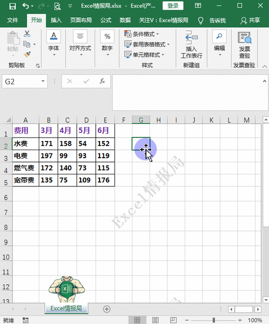The image size is (269, 324).
Task: Open the 发票查验 invoice check tool
Action: coord(245,45)
